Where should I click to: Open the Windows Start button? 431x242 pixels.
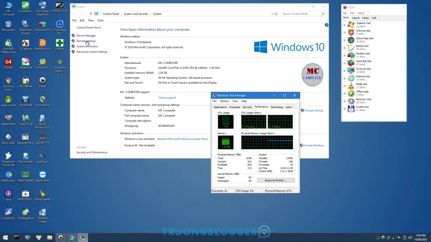5,237
